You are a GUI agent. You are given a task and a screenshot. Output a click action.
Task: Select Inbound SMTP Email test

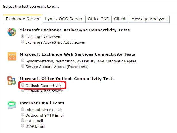pos(22,109)
